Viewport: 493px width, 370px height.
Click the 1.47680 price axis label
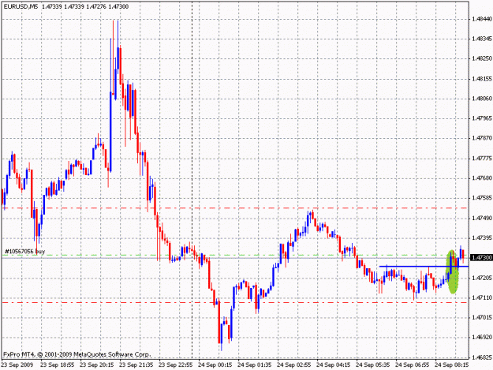coord(482,178)
